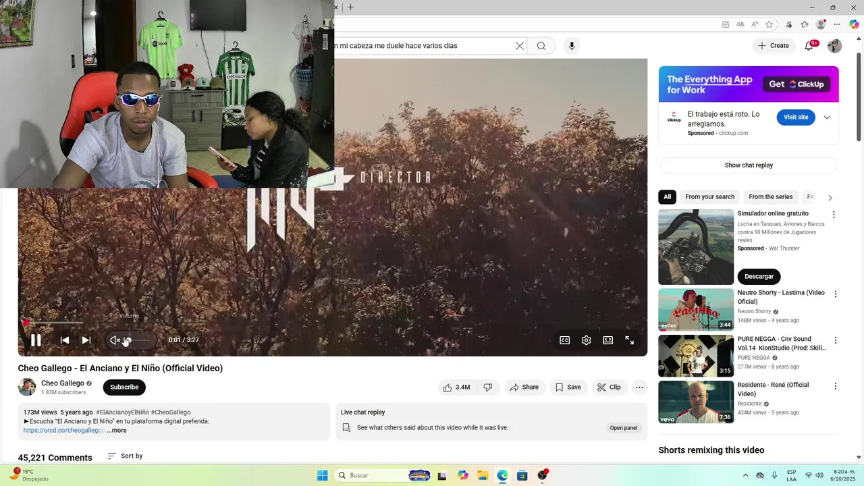The width and height of the screenshot is (864, 486).
Task: Open the YouTube account avatar menu
Action: (x=835, y=46)
